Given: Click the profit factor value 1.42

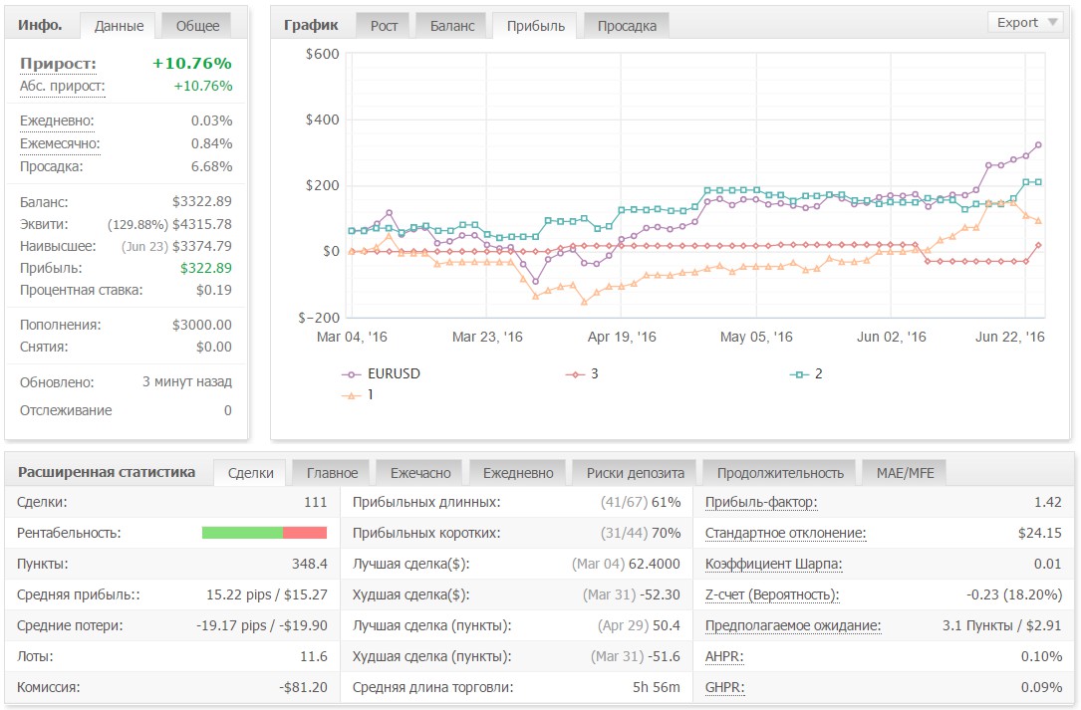Looking at the screenshot, I should click(1048, 503).
